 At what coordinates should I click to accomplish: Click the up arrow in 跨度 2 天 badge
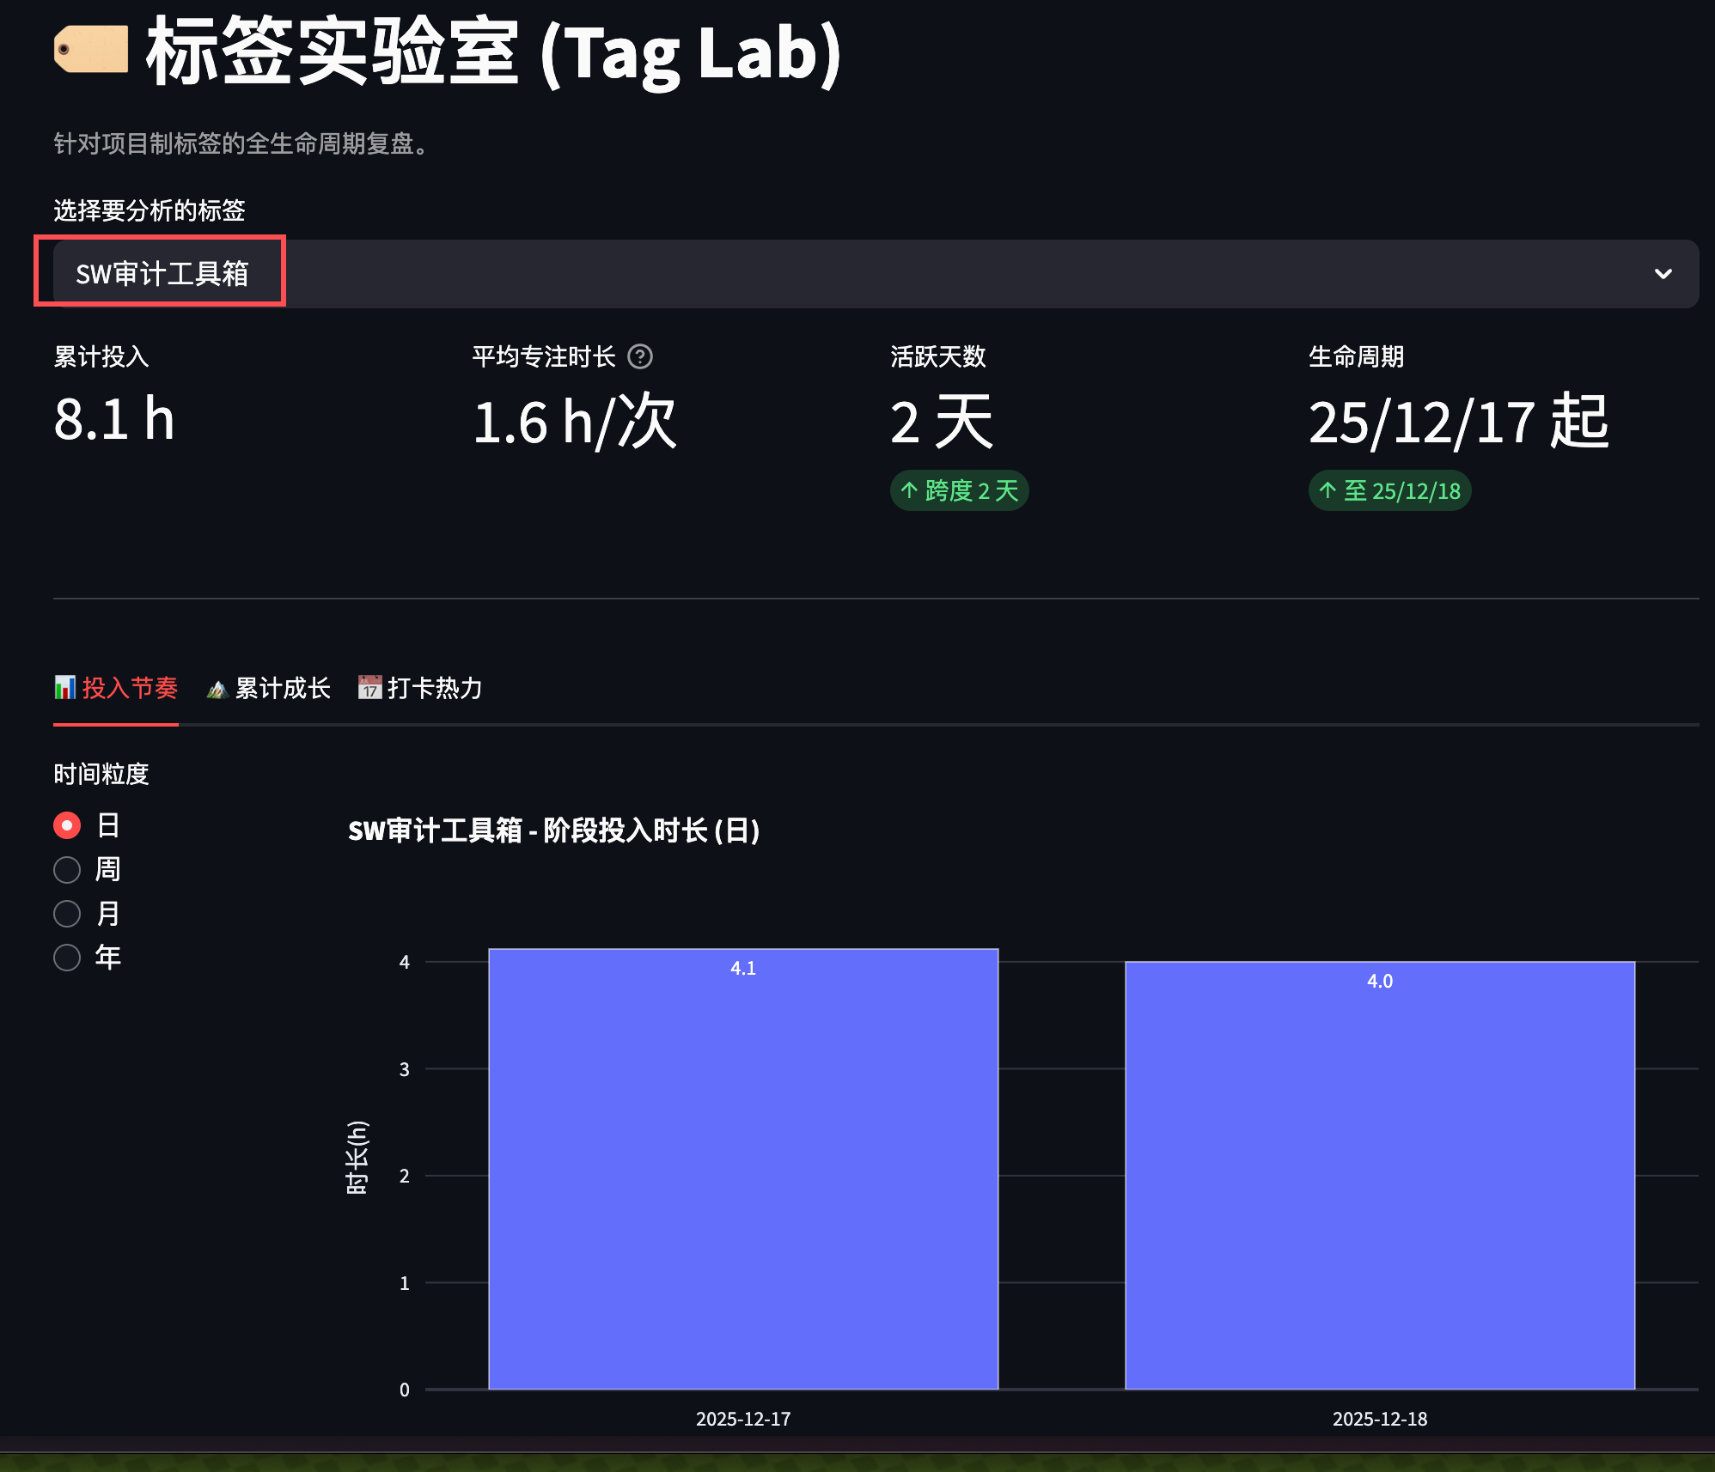tap(909, 490)
